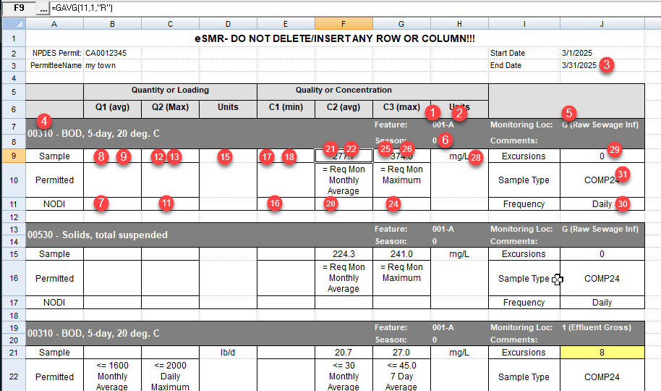Click the F9 cell name box
The height and width of the screenshot is (391, 661).
(19, 8)
